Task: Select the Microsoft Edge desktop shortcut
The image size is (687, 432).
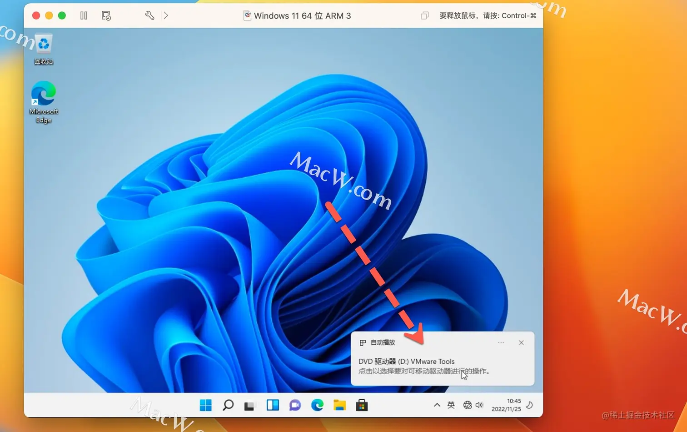Action: tap(44, 102)
